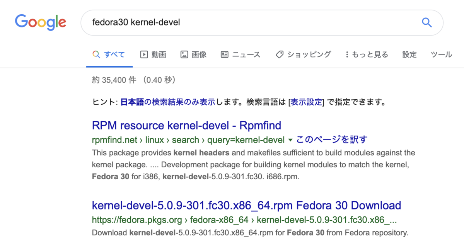
Task: Select the price-tag icon on ショッピング tab
Action: point(279,54)
